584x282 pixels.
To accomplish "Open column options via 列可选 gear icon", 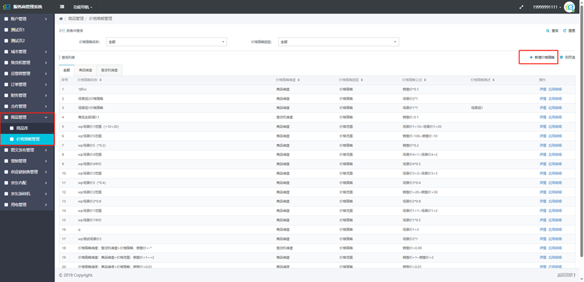I will tap(561, 57).
